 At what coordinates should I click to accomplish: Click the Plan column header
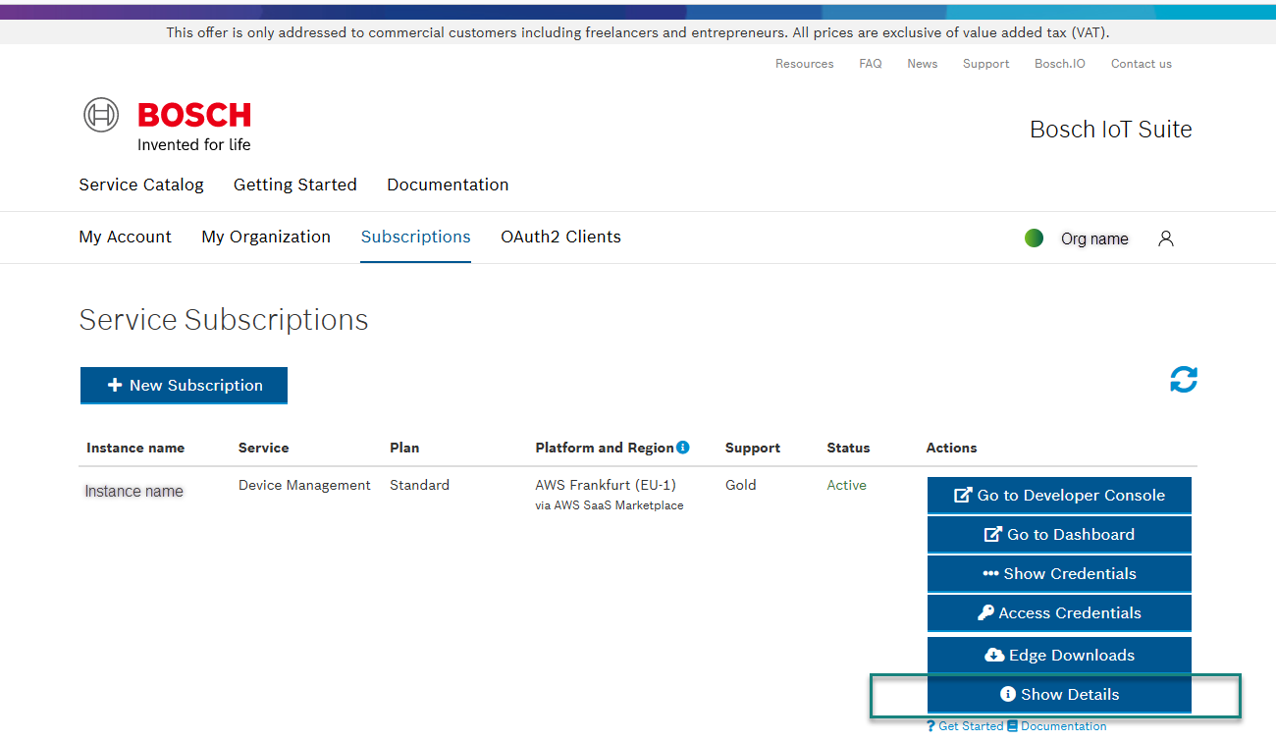coord(404,448)
